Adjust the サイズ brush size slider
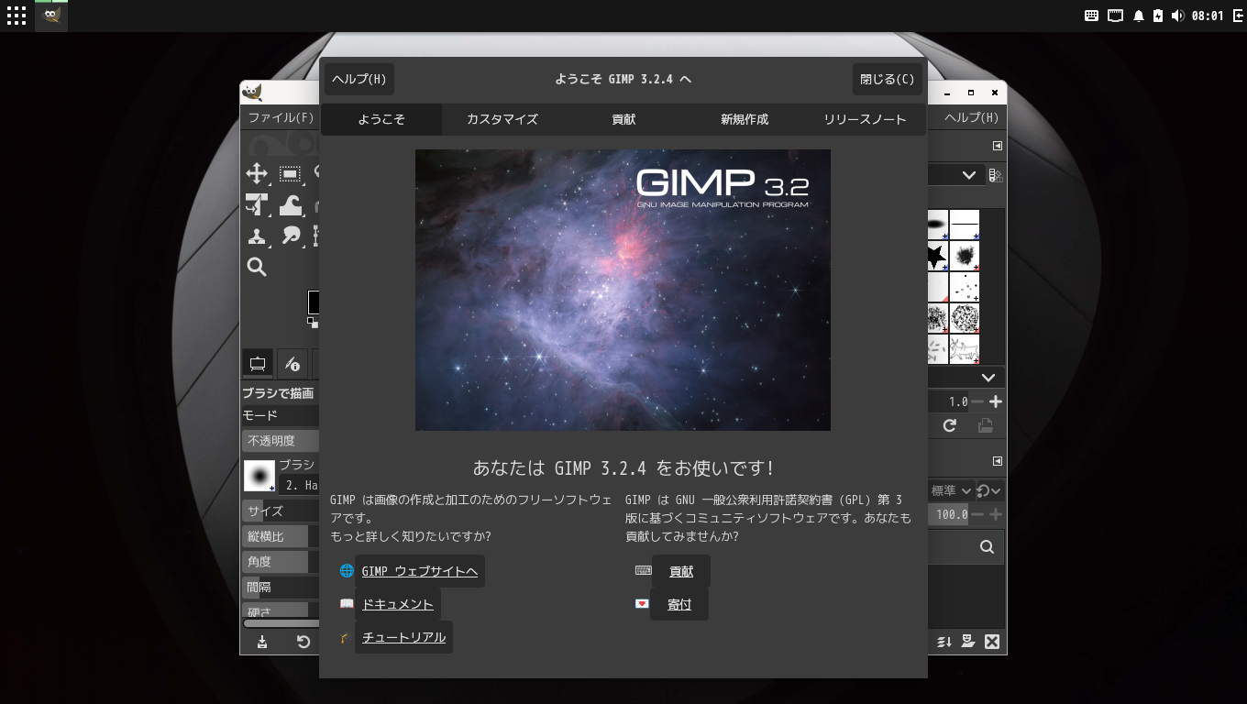 (281, 511)
